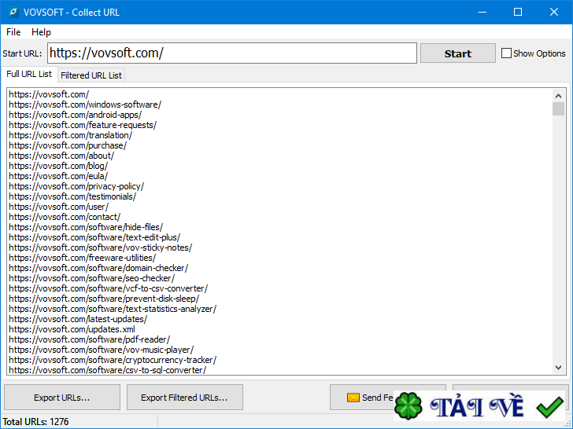Screen dimensions: 573x429
Task: Select the vov-music-player URL line
Action: tap(102, 350)
